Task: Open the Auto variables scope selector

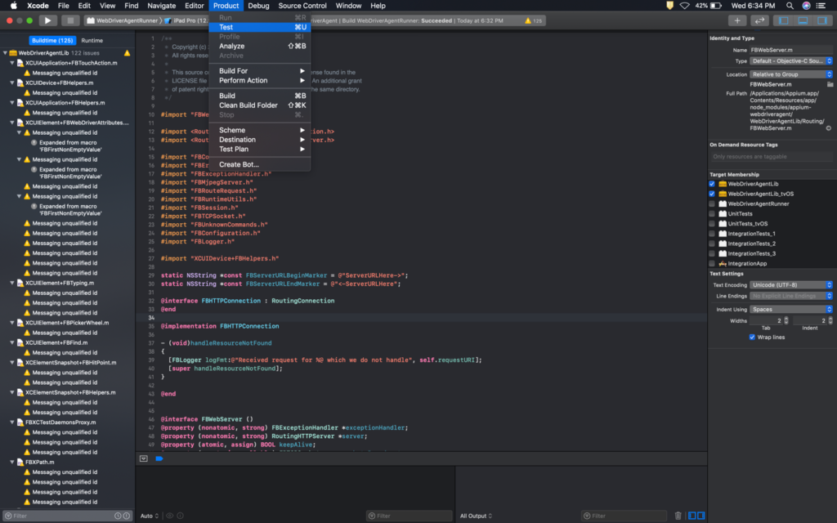Action: click(150, 516)
